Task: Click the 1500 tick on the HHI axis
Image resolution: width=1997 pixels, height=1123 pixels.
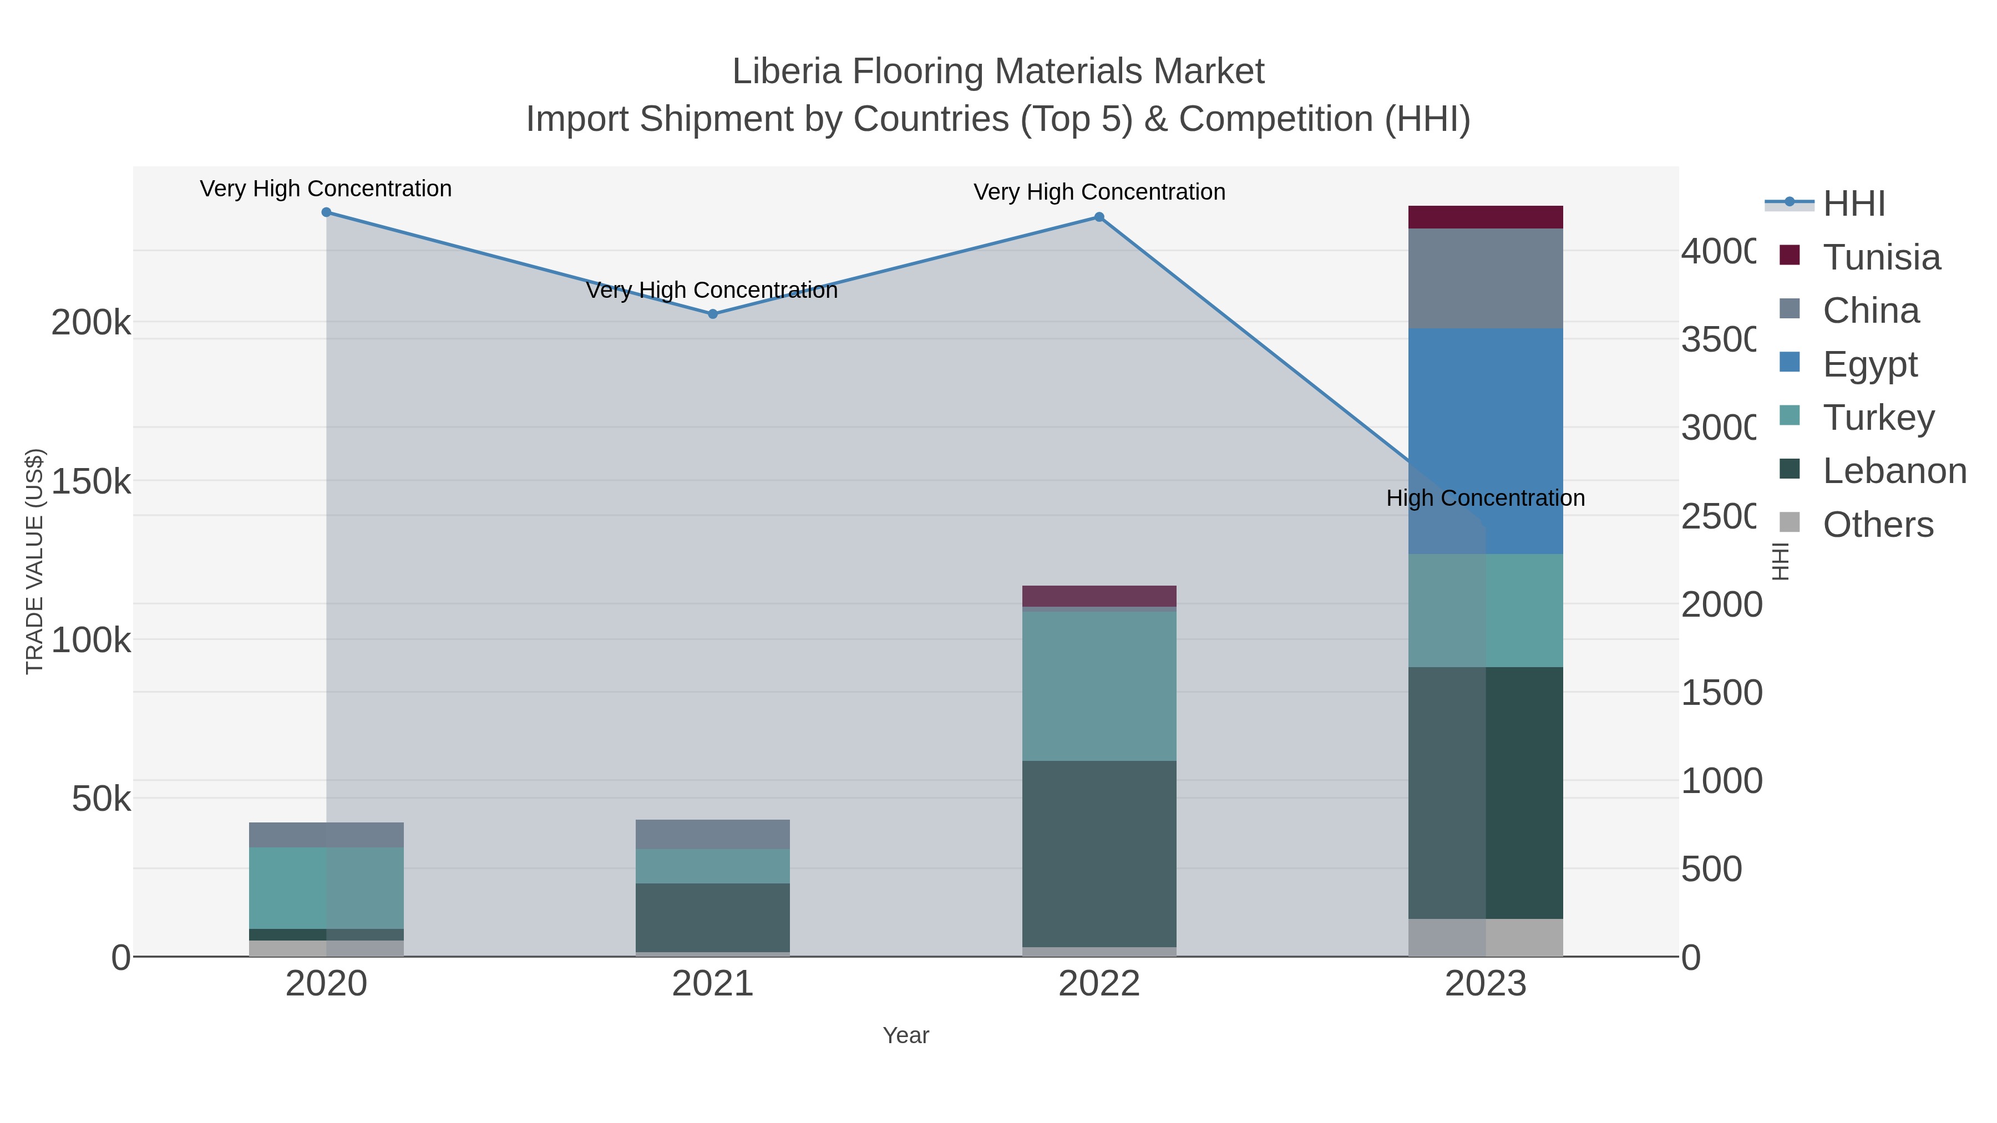Action: 1722,693
